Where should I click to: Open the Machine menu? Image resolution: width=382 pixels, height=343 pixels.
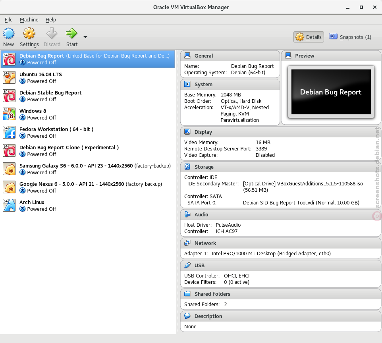(29, 20)
